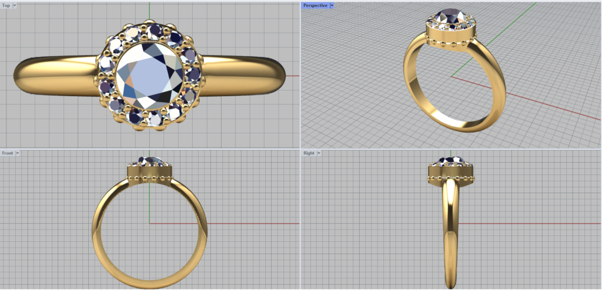The width and height of the screenshot is (602, 290).
Task: Open the Top viewport dropdown menu arrow
Action: point(15,5)
